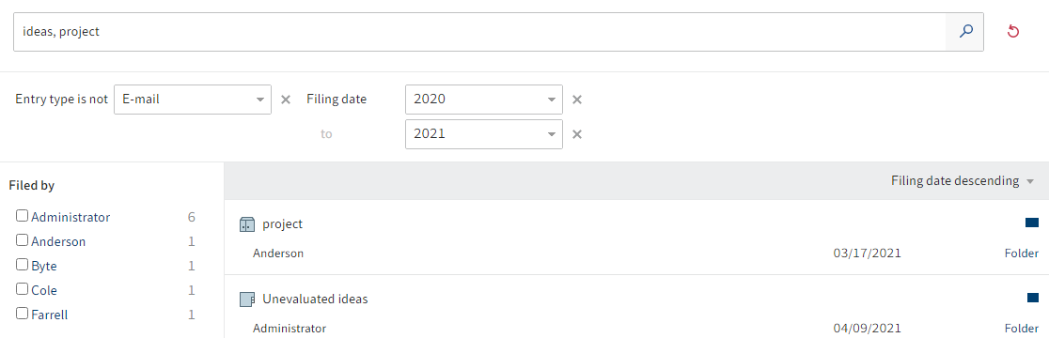Open the E-mail entry type dropdown

point(193,100)
